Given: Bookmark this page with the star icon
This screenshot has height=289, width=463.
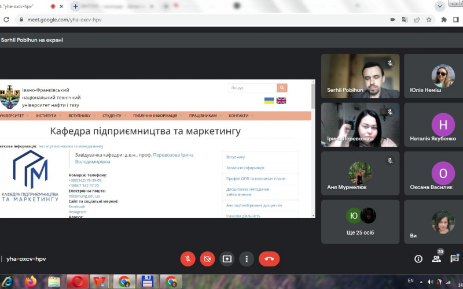Looking at the screenshot, I should (x=429, y=20).
